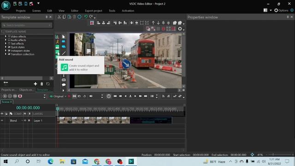Viewport: 295px width, 166px height.
Task: Toggle the audio volume speaker icon
Action: tap(91, 96)
